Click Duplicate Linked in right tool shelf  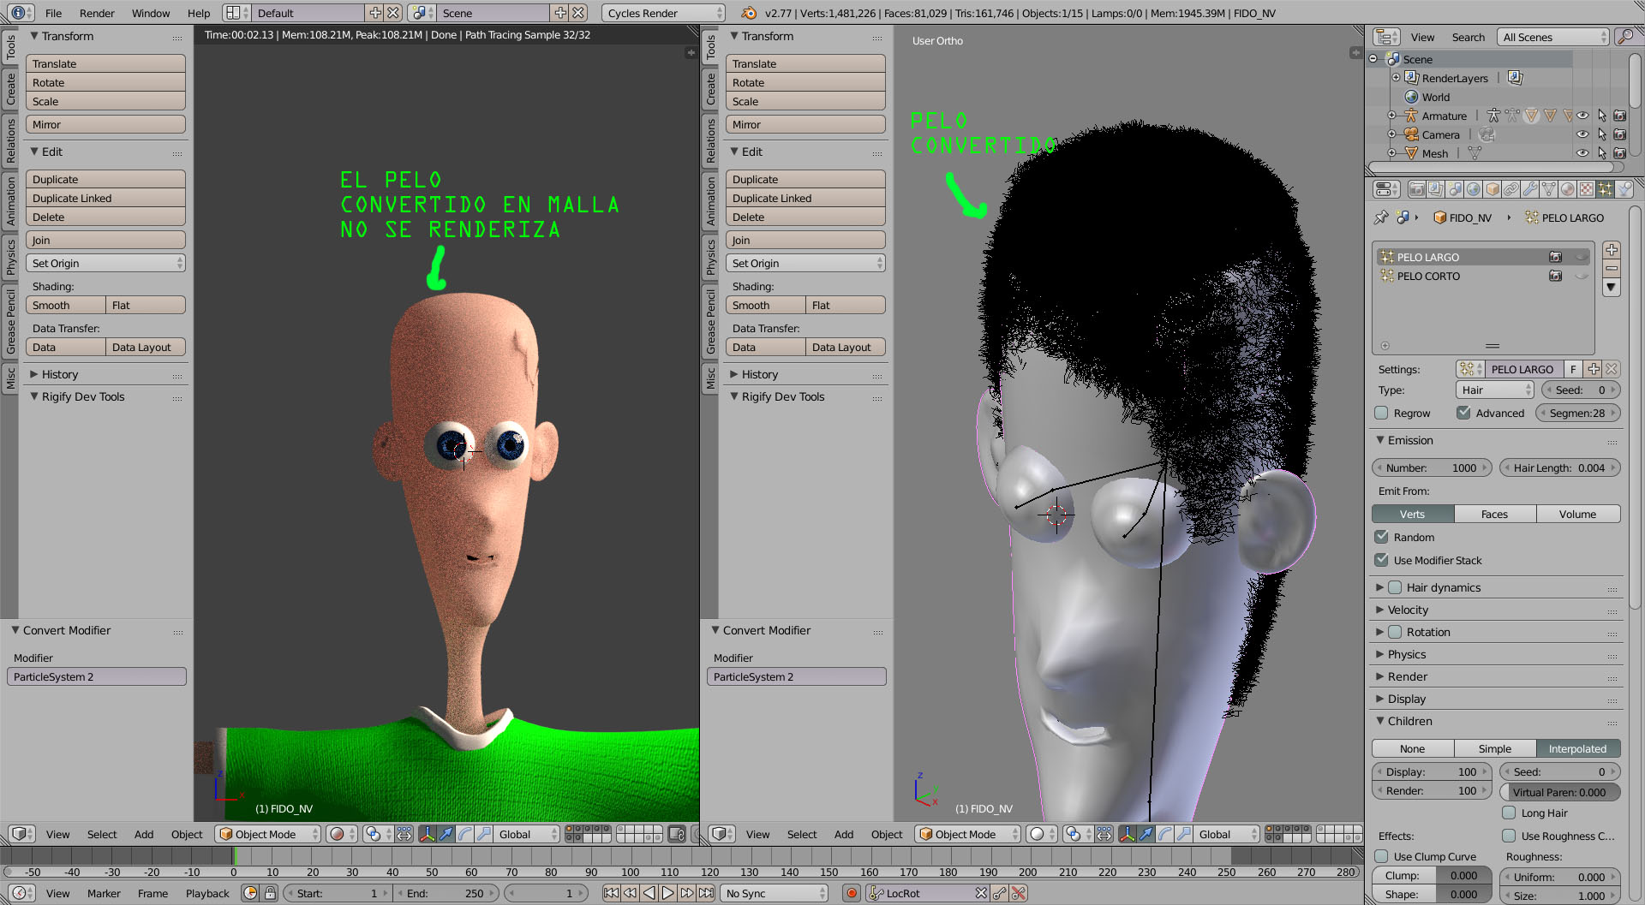805,198
